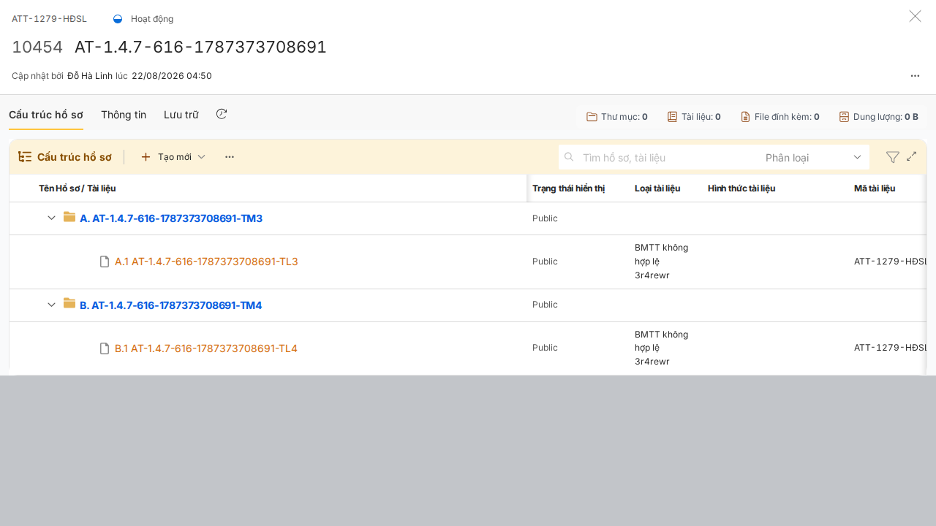936x526 pixels.
Task: Open document A.1 AT-1.4.7-616-1787373708691-TL3
Action: (x=206, y=262)
